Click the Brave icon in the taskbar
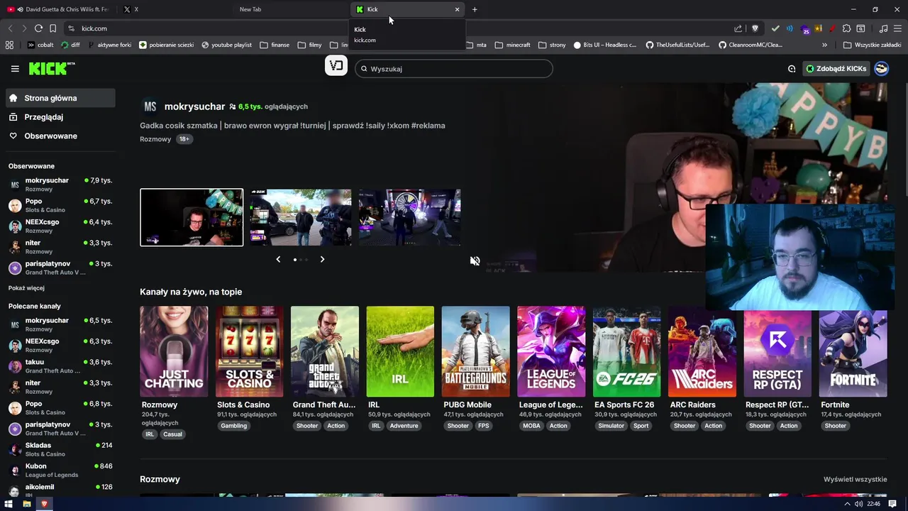Viewport: 908px width, 511px height. coord(45,504)
